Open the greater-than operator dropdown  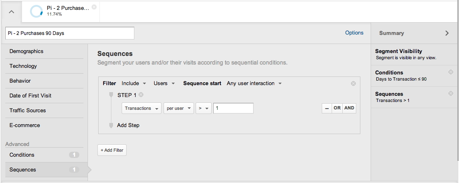pyautogui.click(x=204, y=108)
